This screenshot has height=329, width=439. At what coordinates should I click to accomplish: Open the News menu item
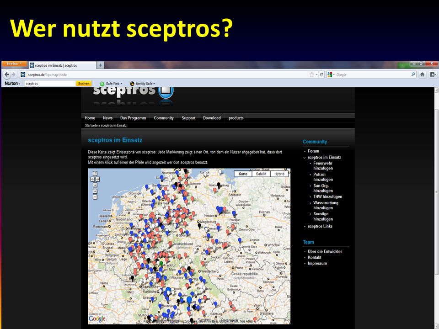coord(107,118)
